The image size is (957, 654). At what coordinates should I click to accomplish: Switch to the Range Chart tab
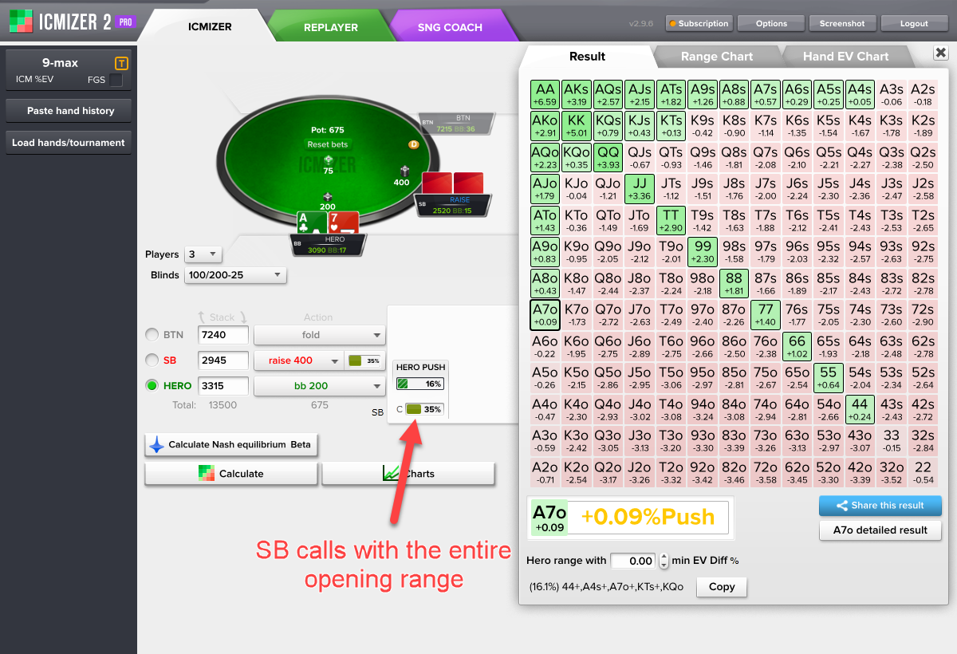716,57
